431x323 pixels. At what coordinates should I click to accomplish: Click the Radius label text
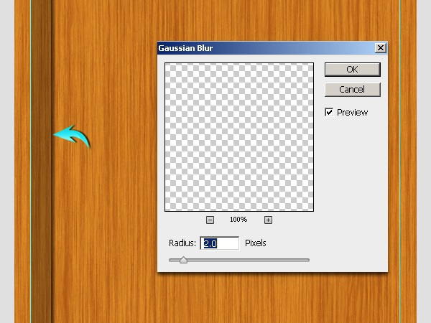[182, 243]
